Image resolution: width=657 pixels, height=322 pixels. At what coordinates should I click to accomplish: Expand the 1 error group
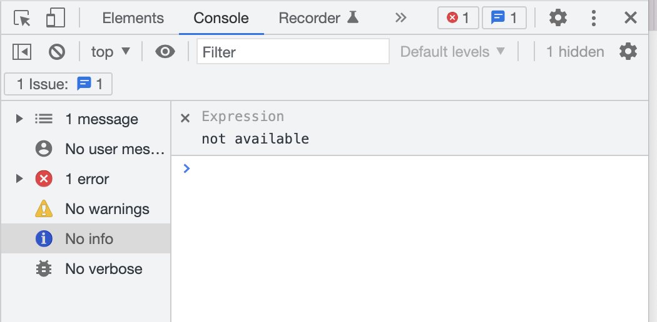pos(19,179)
